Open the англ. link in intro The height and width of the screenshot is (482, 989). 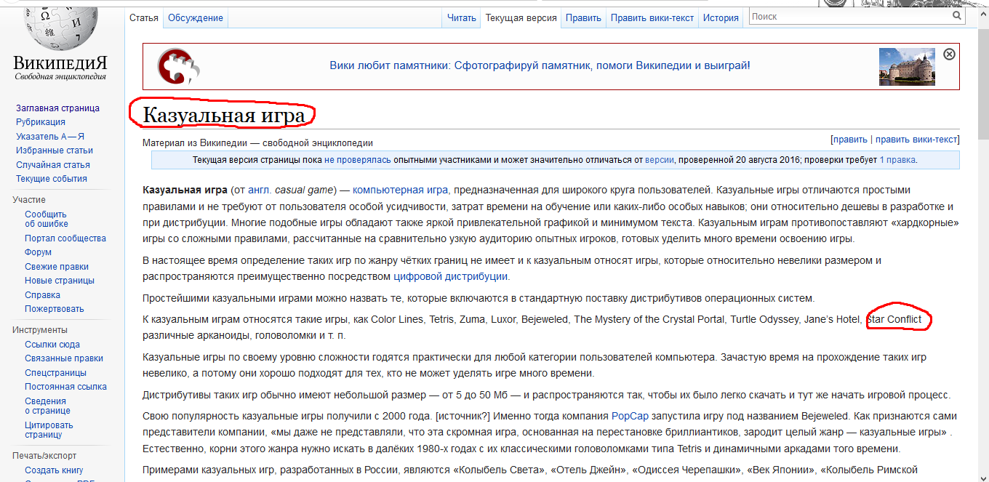pos(260,190)
